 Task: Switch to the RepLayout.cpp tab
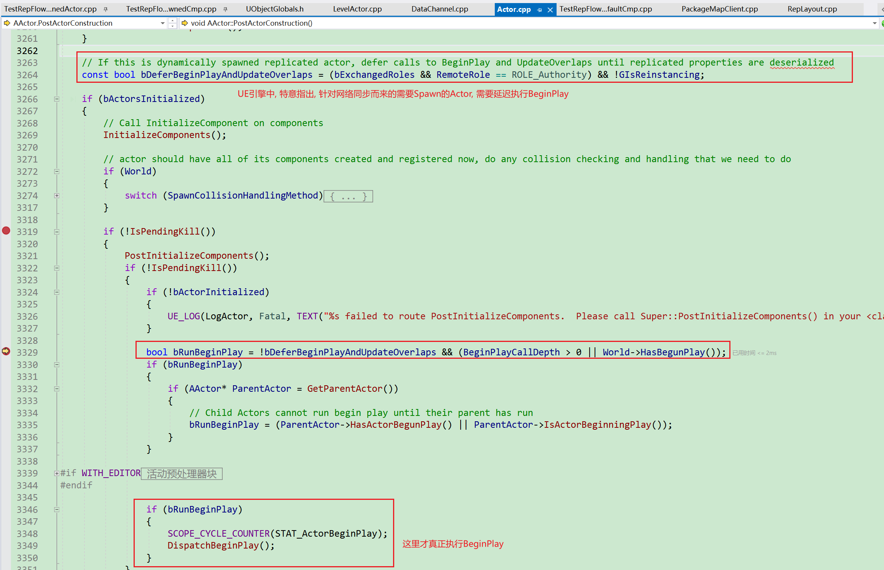[812, 9]
